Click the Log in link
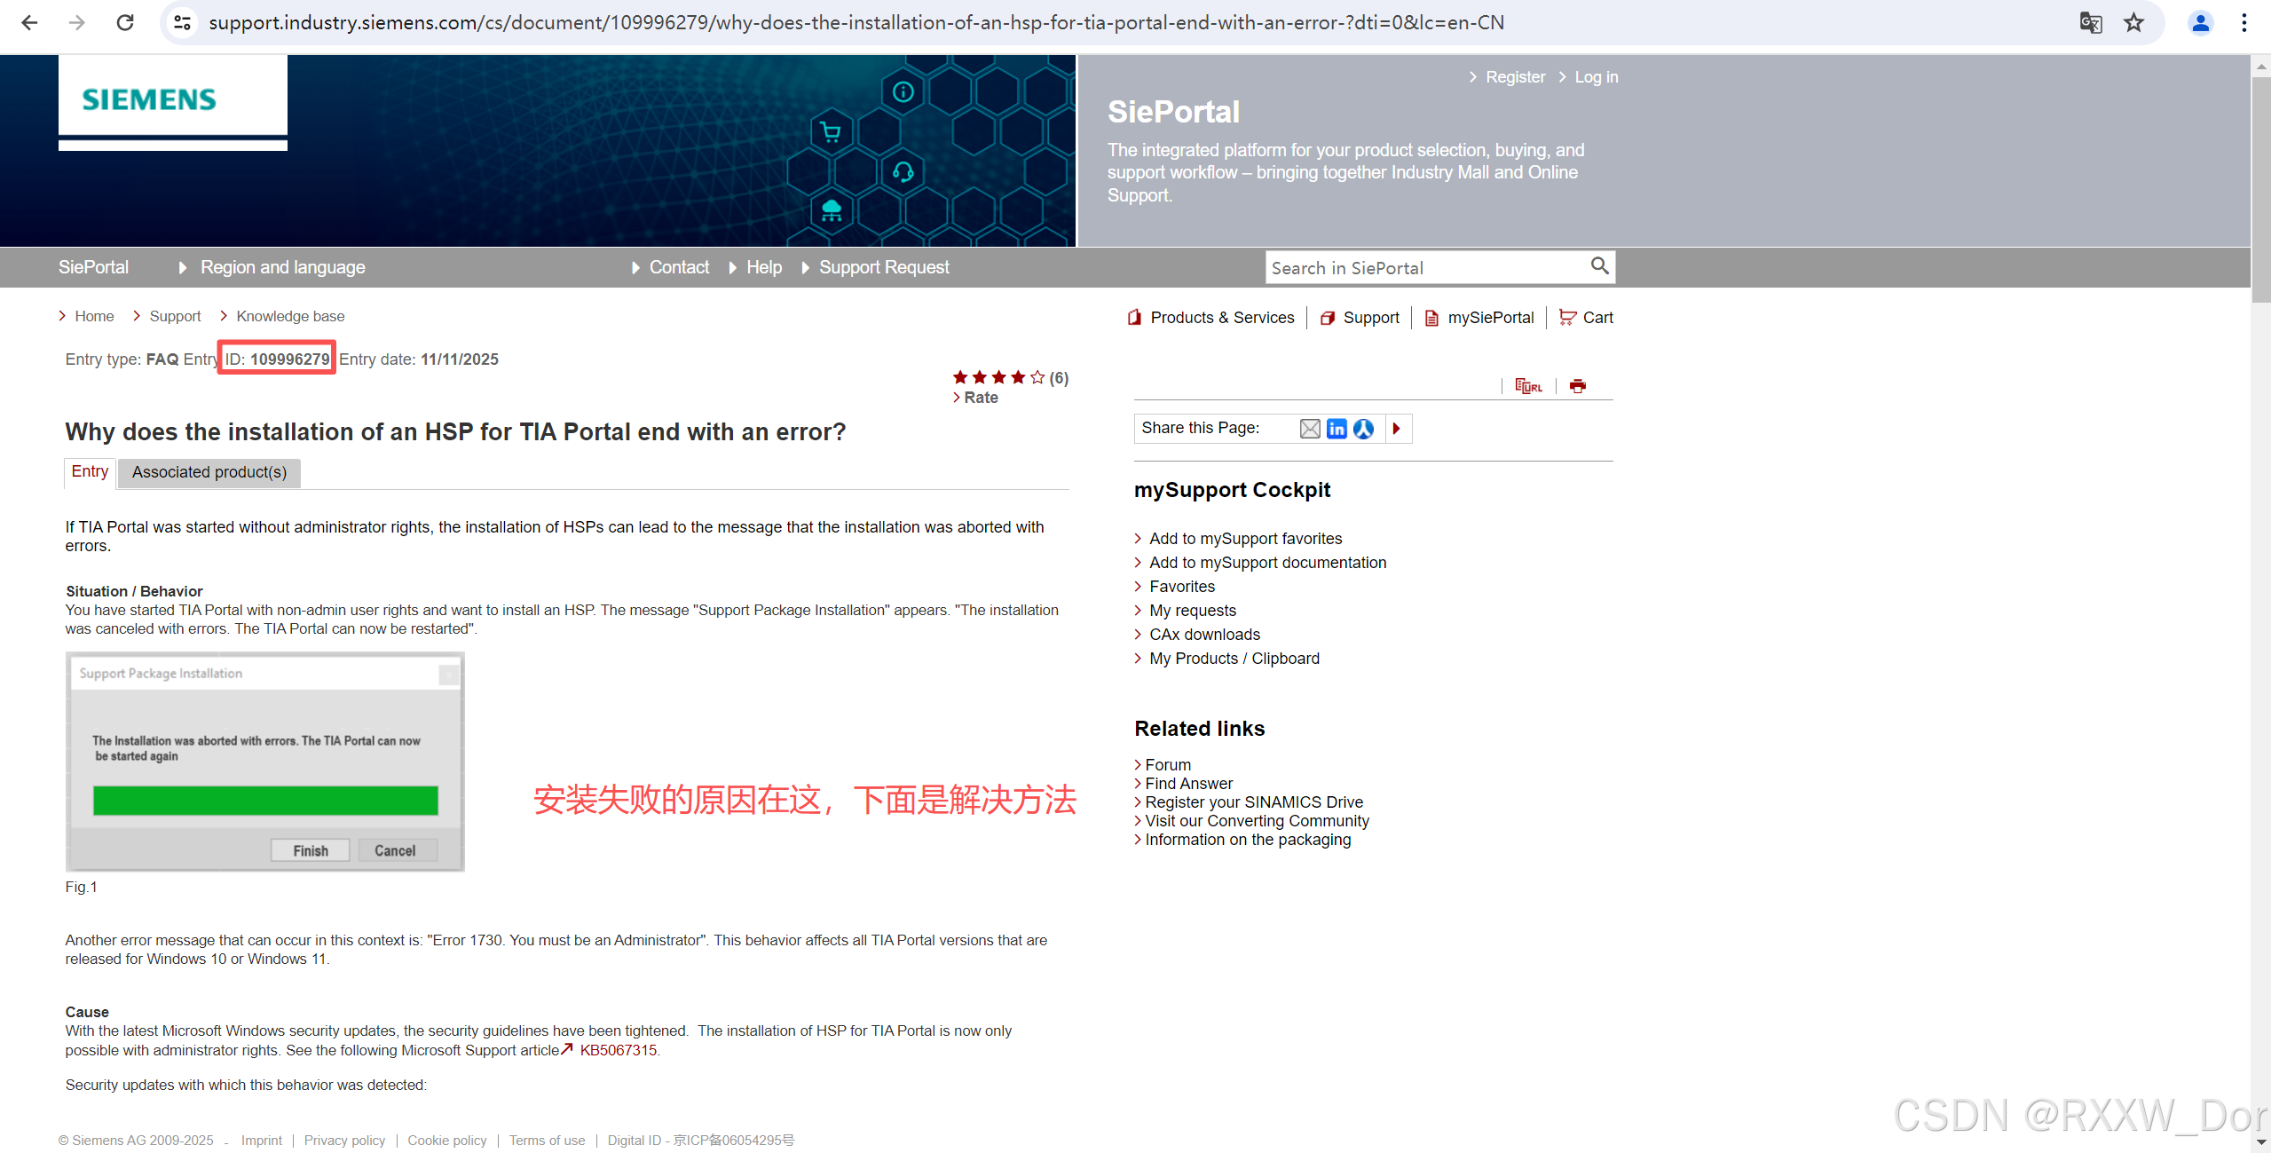2271x1153 pixels. [1596, 77]
